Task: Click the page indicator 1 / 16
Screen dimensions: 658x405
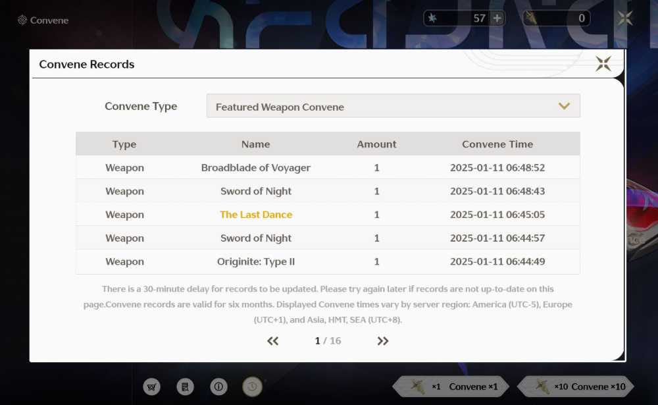Action: 328,340
